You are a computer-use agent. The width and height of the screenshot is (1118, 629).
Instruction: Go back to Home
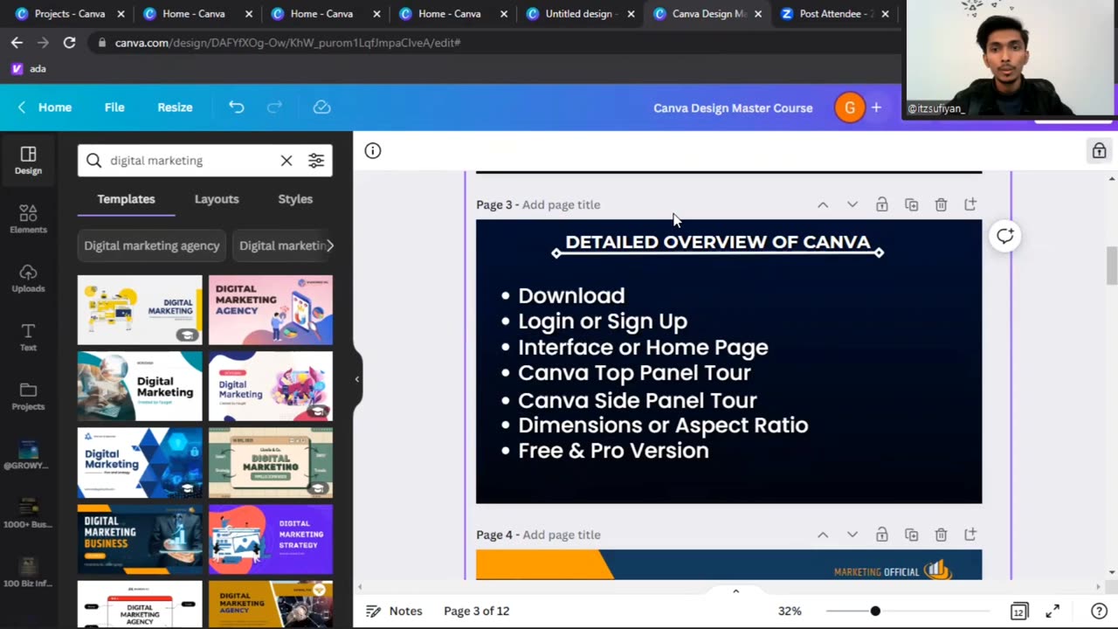tap(45, 107)
